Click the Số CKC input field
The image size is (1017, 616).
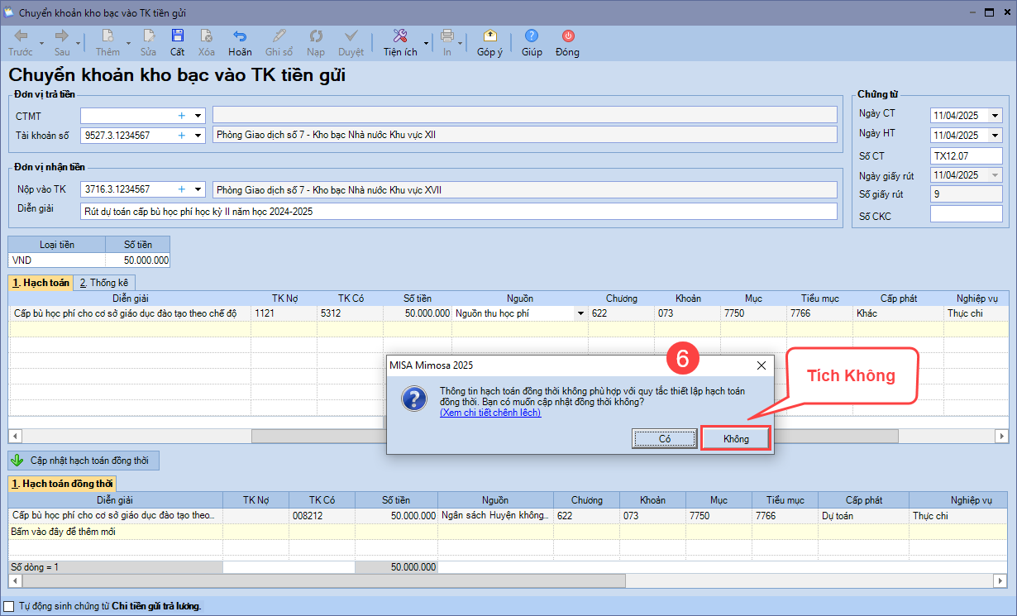965,215
